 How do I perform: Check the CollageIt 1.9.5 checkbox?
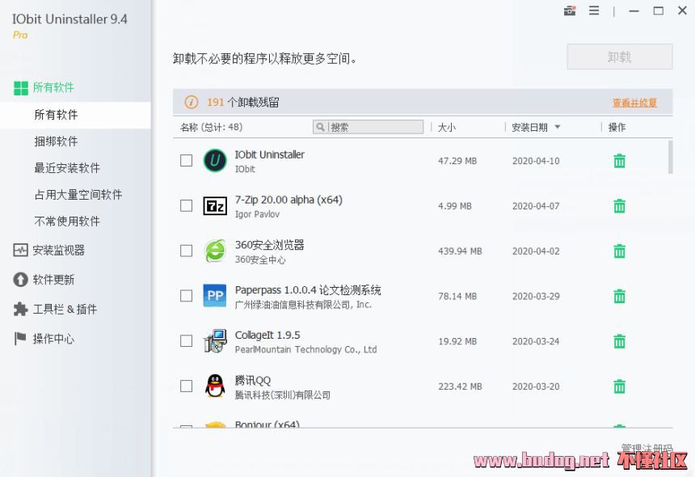(186, 341)
